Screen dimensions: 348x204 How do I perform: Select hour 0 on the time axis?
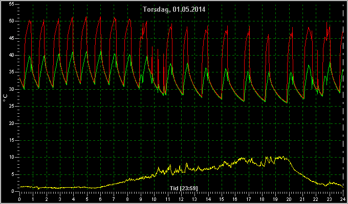click(x=19, y=198)
